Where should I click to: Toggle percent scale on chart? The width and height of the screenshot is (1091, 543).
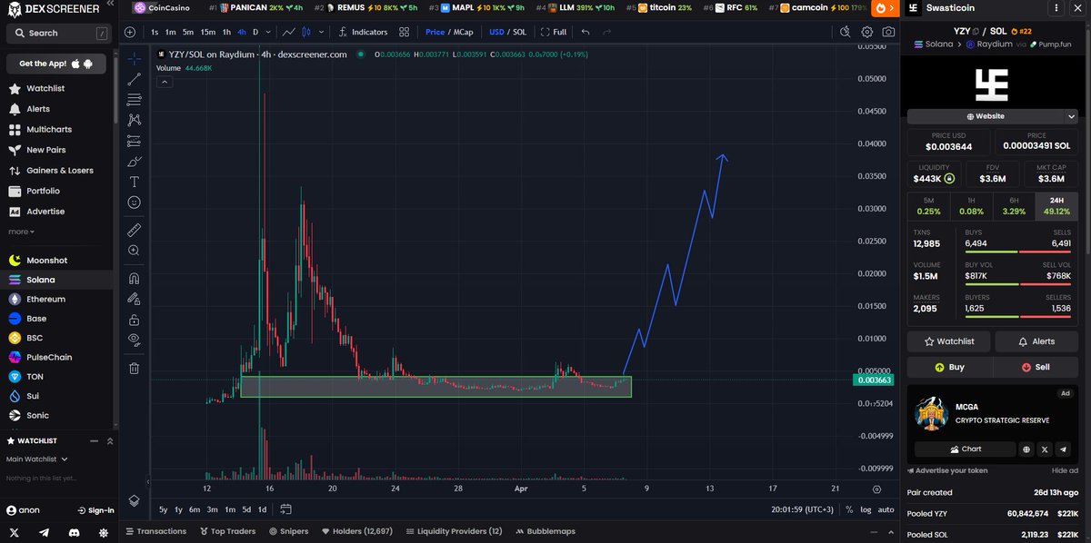pyautogui.click(x=849, y=509)
